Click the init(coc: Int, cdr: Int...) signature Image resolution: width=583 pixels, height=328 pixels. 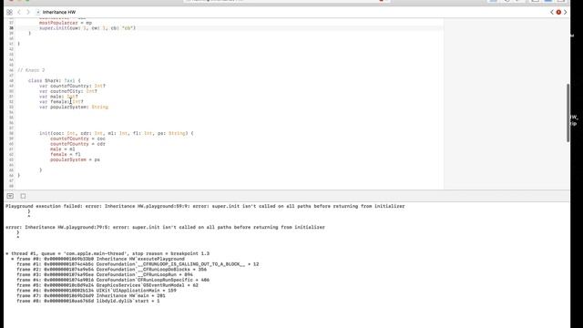117,133
